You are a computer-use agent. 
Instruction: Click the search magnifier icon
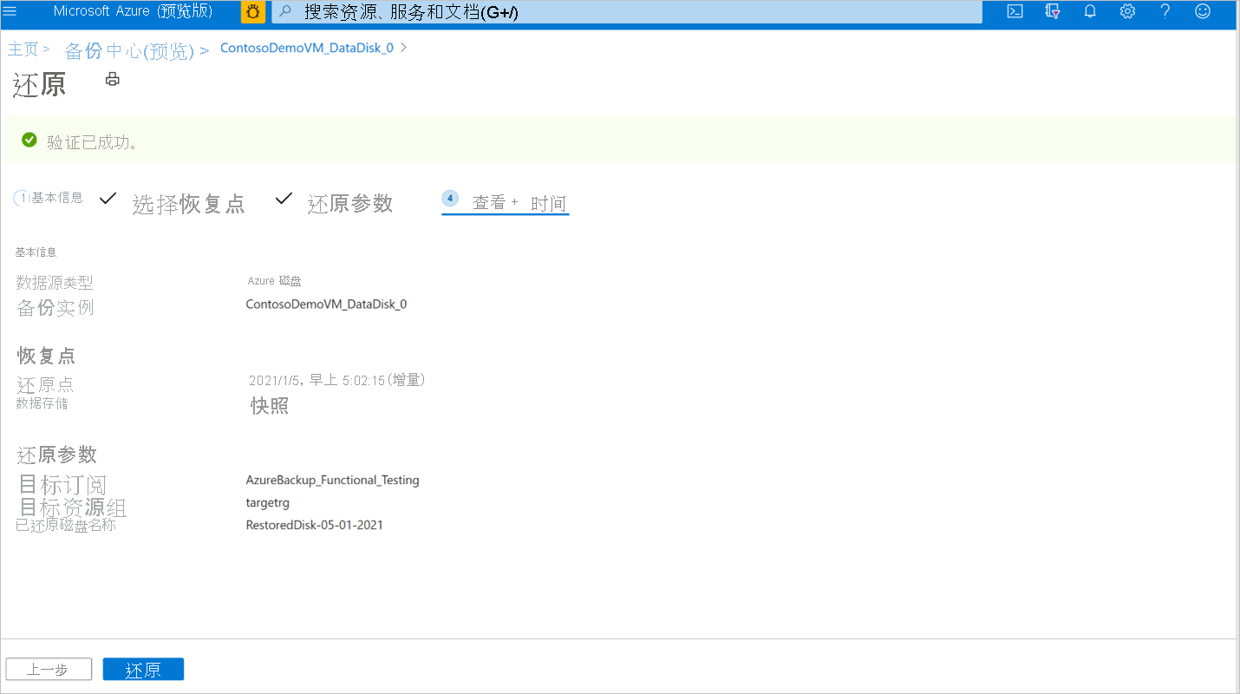[x=285, y=11]
